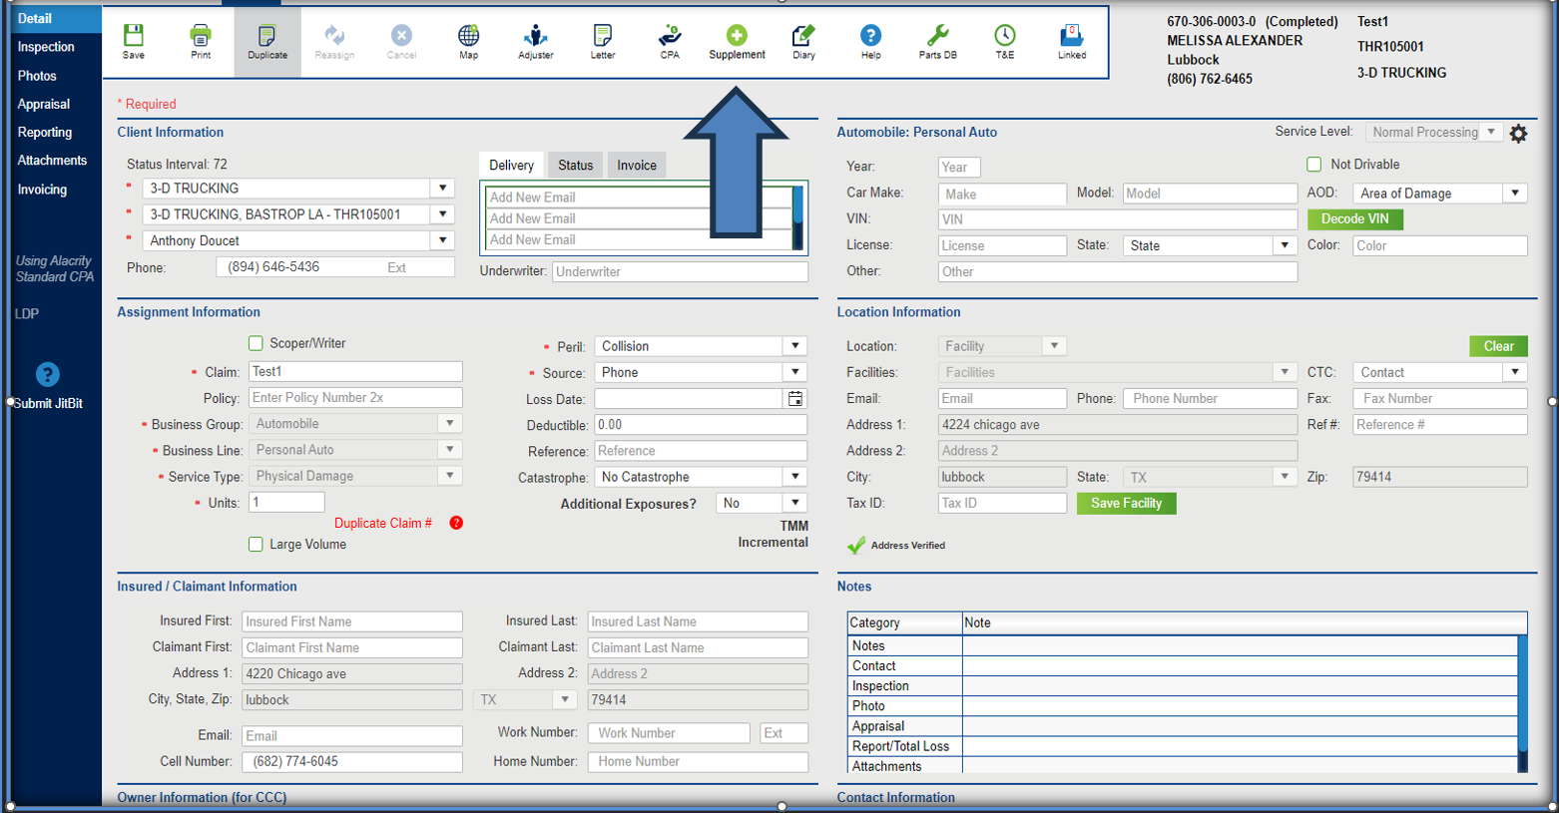Toggle the Scoper/Writer checkbox
This screenshot has height=813, width=1559.
tap(256, 343)
